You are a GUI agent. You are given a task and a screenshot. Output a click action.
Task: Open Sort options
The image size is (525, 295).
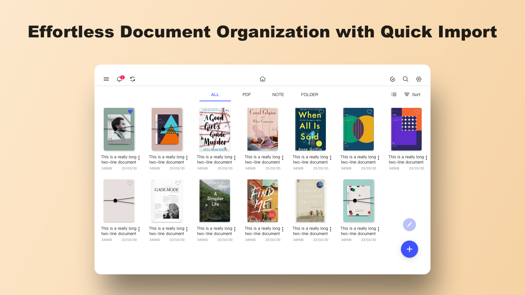[412, 94]
